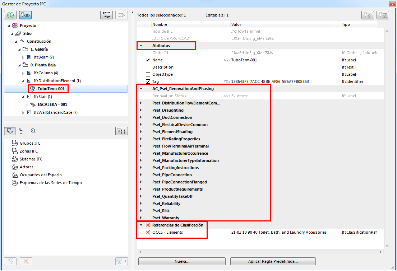The width and height of the screenshot is (397, 271).
Task: Collapse left panel with small arrow
Action: 133,13
